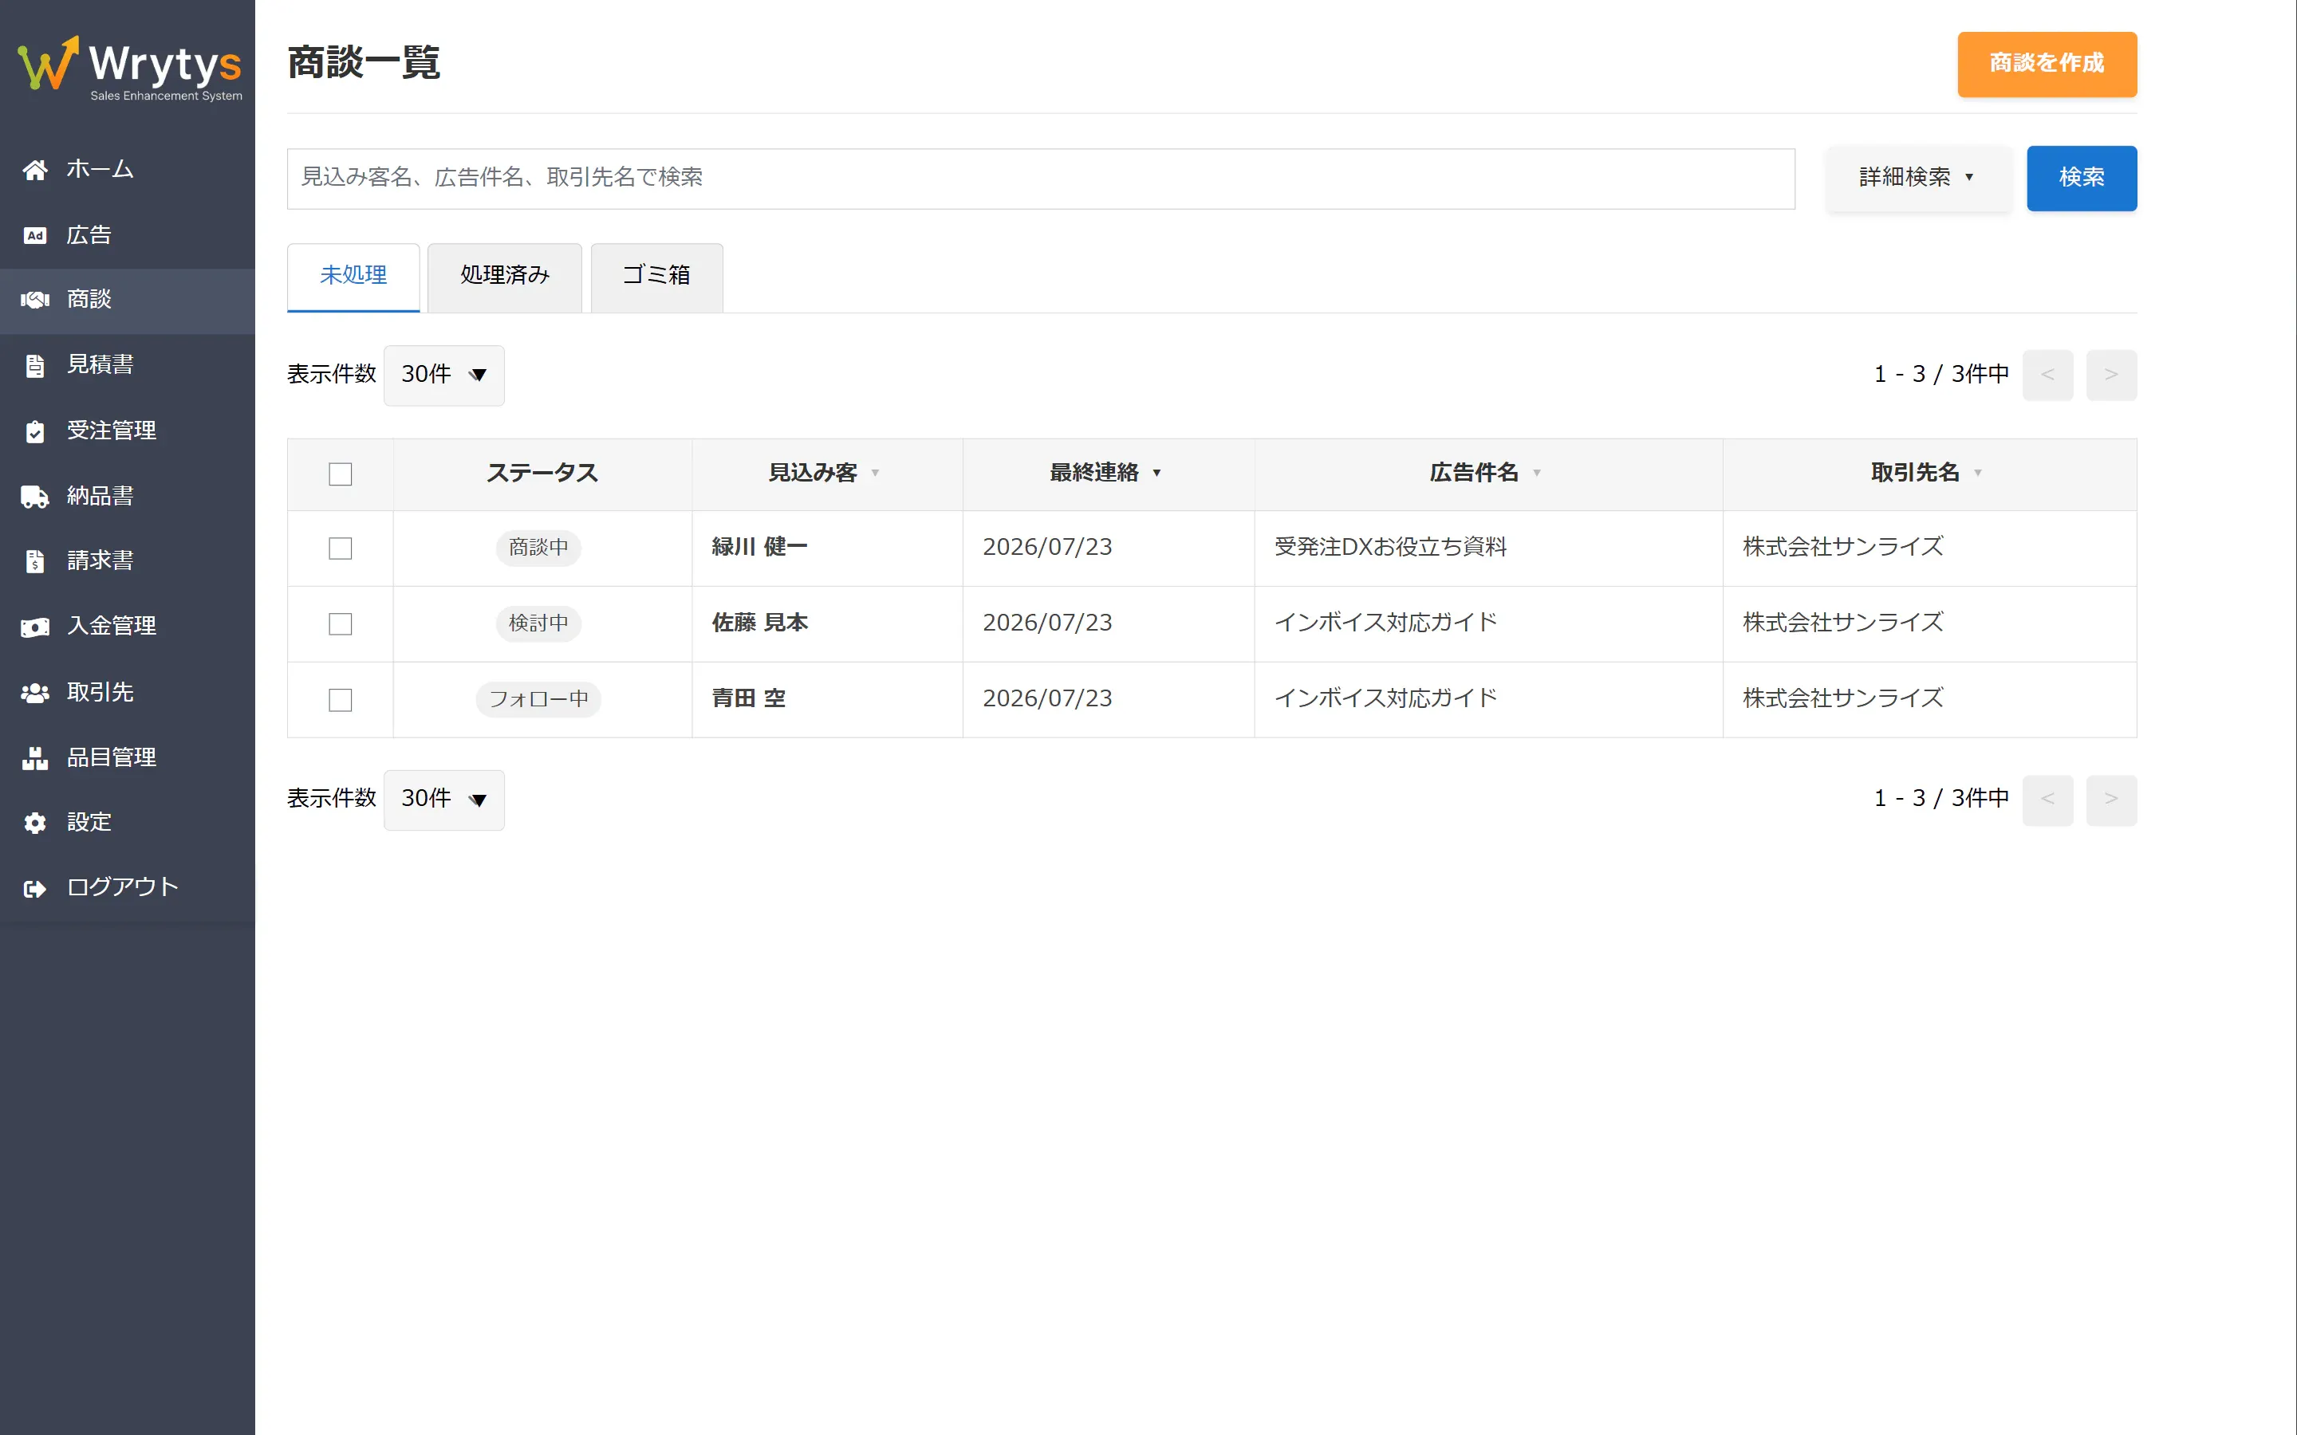This screenshot has height=1435, width=2297.
Task: Click 株式会社サンライズ in 緑川 健一 row
Action: [x=1843, y=548]
